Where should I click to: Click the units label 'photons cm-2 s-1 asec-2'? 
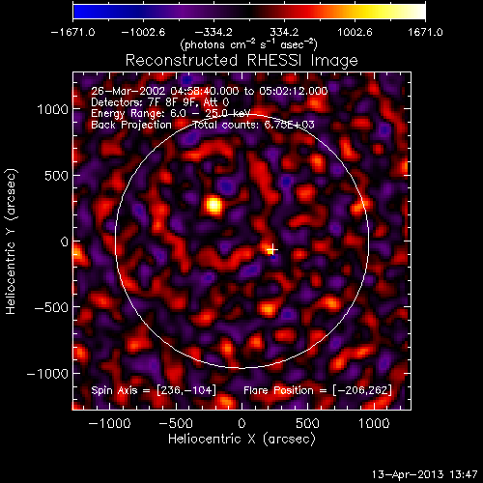[x=249, y=44]
